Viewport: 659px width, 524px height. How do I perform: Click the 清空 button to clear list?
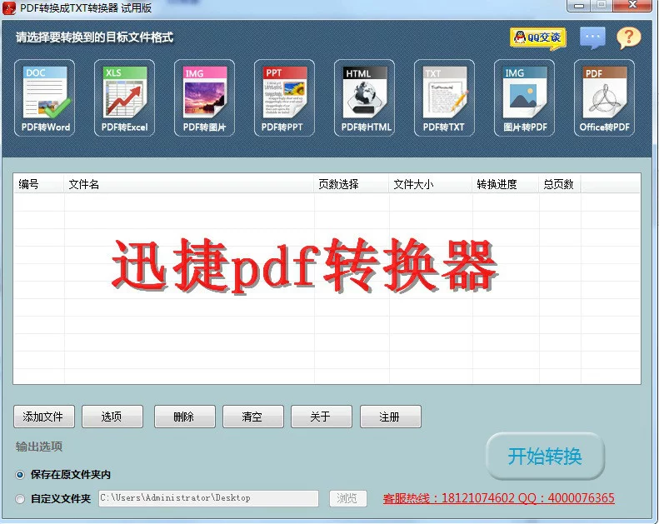click(253, 417)
